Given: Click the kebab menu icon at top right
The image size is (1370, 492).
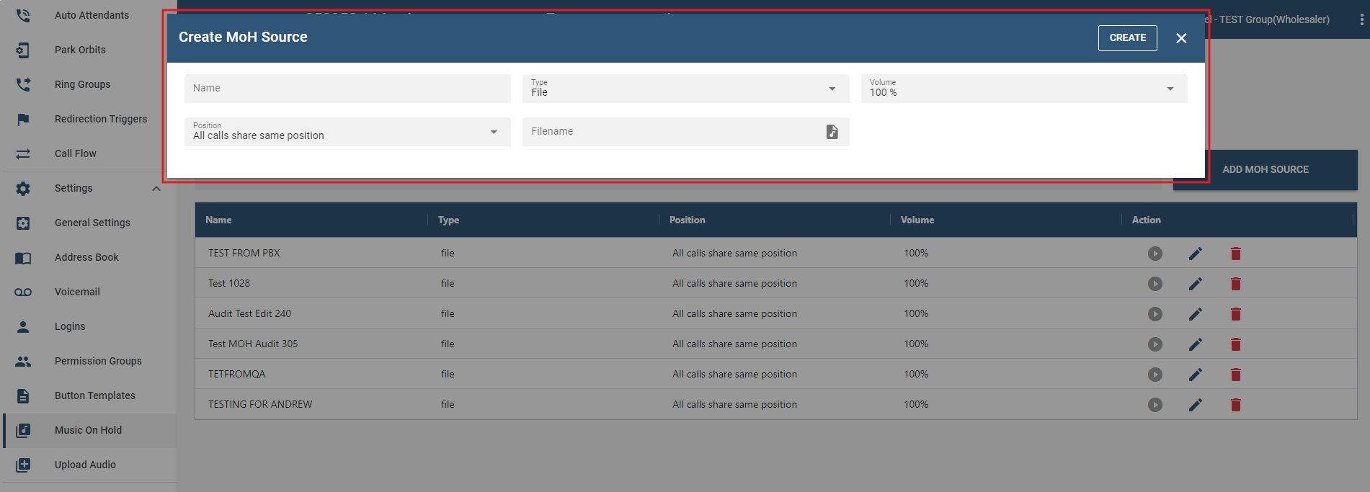Looking at the screenshot, I should (x=1361, y=19).
